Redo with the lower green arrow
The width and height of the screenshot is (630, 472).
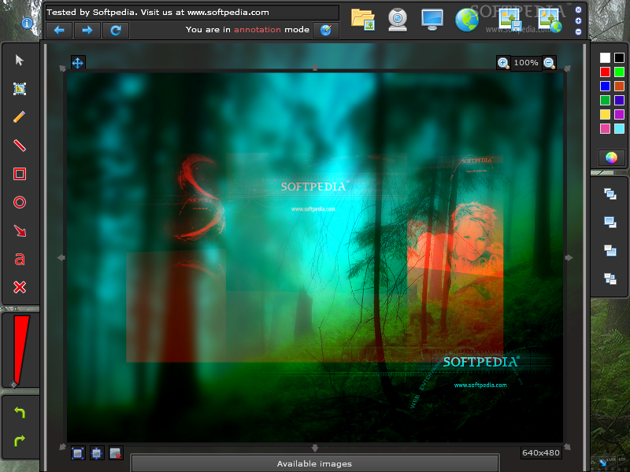[19, 441]
